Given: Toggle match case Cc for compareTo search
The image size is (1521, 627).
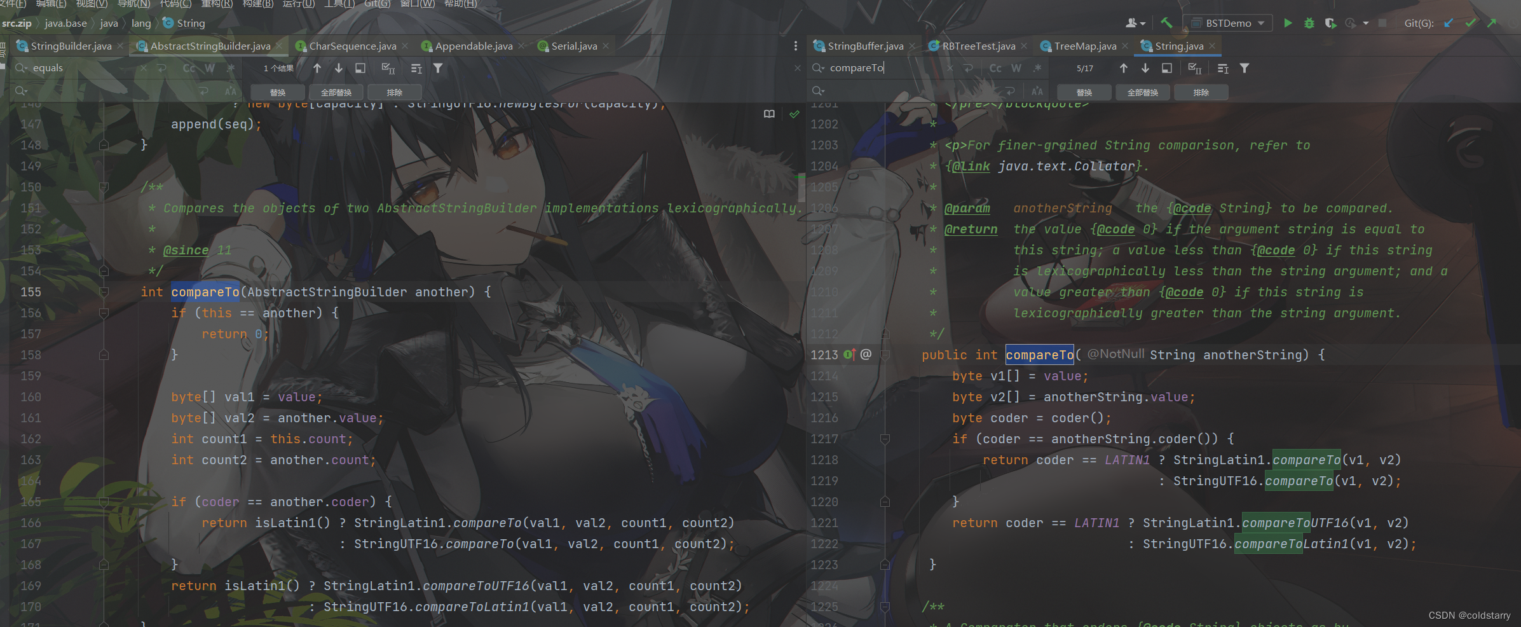Looking at the screenshot, I should pyautogui.click(x=995, y=68).
